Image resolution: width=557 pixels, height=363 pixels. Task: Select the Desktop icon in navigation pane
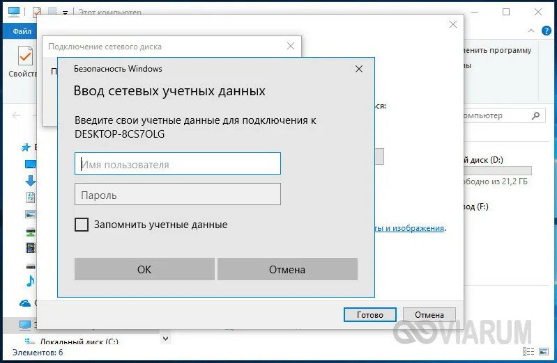click(31, 164)
